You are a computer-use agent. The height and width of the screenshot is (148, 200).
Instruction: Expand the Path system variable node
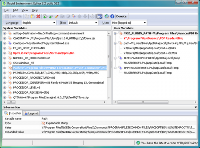pyautogui.click(x=4, y=68)
